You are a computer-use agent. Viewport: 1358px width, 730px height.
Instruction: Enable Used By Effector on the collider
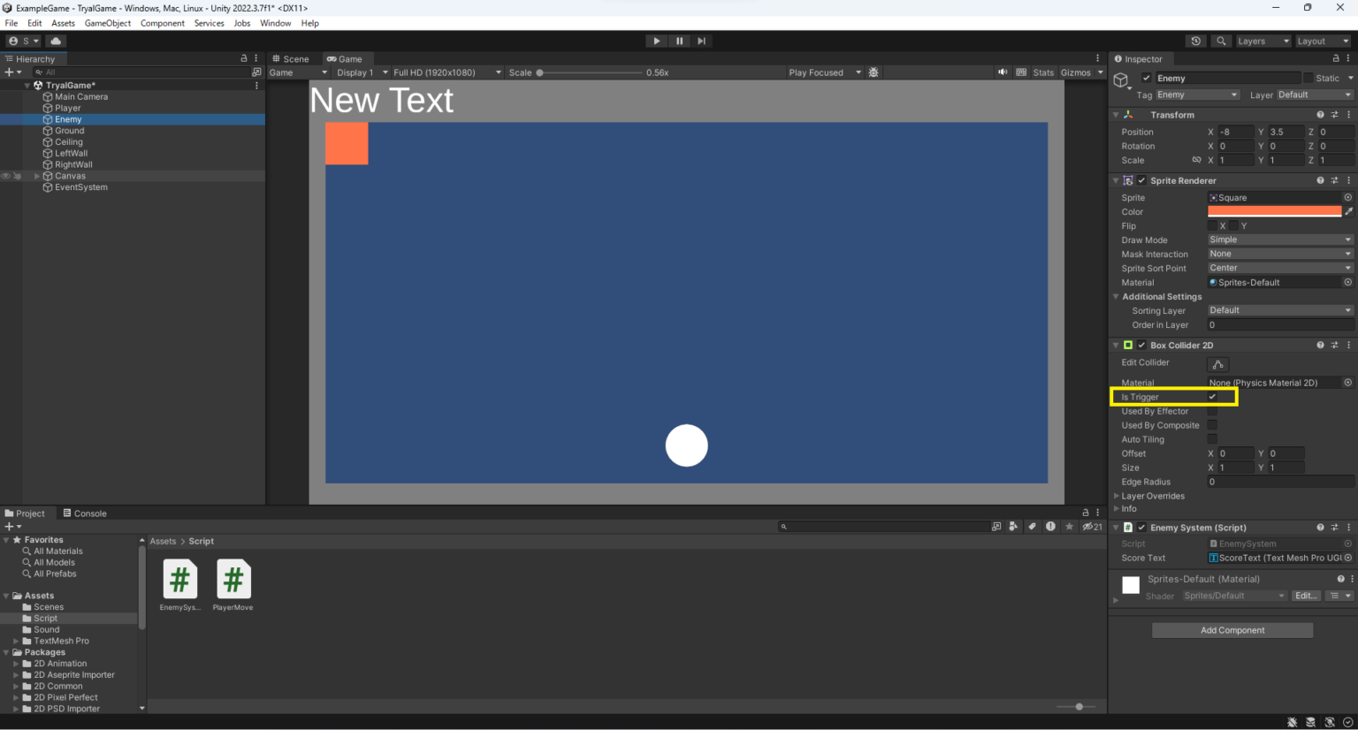(x=1212, y=410)
